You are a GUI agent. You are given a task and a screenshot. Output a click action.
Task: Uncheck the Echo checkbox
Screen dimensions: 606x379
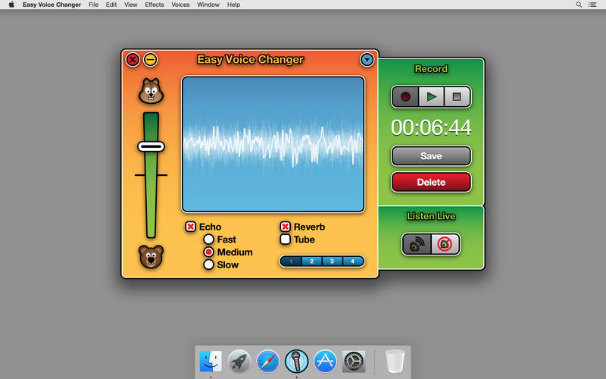pyautogui.click(x=191, y=227)
